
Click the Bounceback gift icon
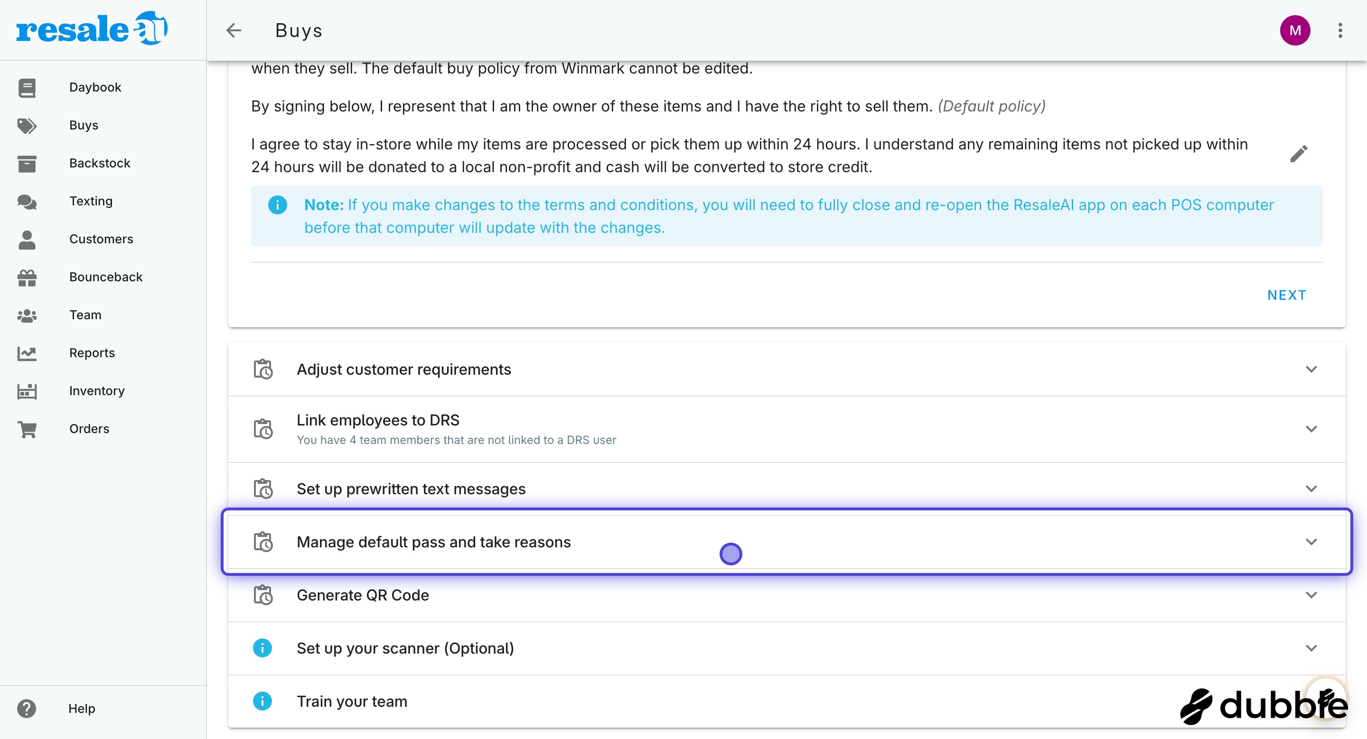pyautogui.click(x=27, y=278)
